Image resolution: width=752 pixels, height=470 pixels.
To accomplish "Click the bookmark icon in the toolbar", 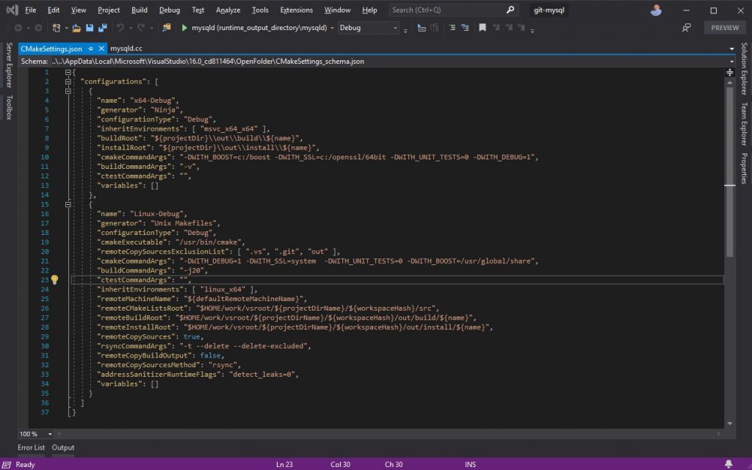I will pos(482,28).
